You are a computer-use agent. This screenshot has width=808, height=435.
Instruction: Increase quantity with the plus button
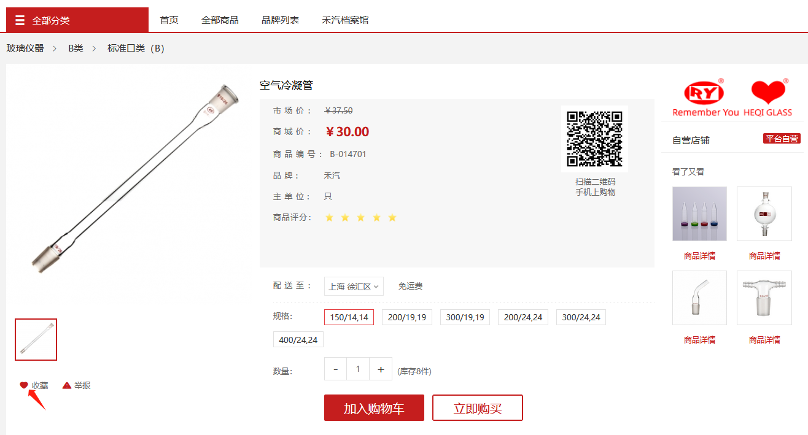[381, 369]
